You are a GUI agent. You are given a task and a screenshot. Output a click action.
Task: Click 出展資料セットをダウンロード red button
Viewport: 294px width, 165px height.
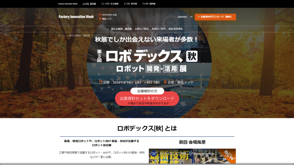pyautogui.click(x=147, y=99)
